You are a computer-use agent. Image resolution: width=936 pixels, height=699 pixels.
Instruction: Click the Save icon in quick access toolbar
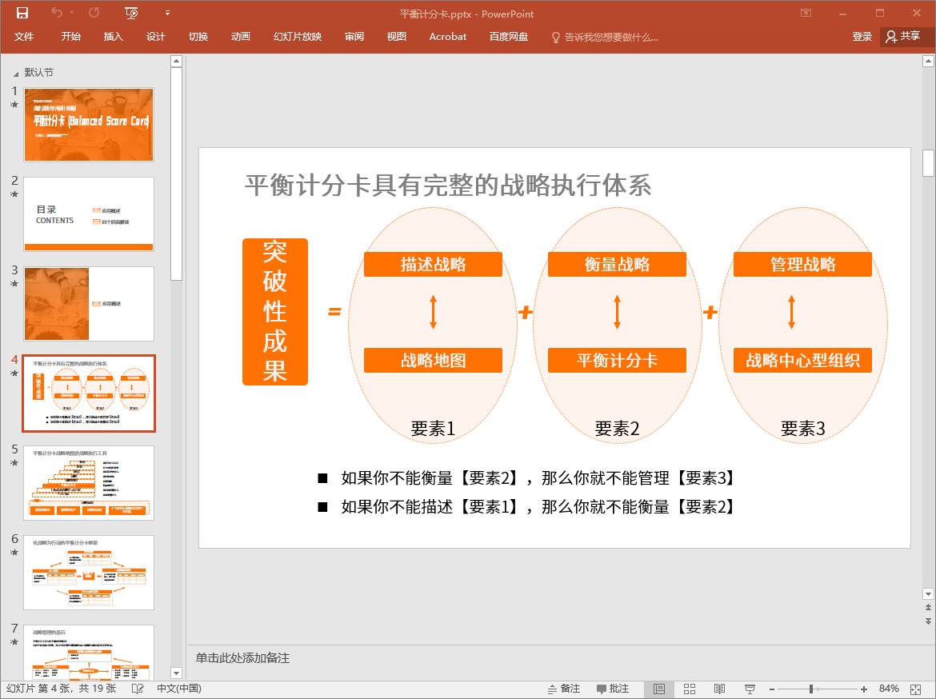tap(22, 13)
